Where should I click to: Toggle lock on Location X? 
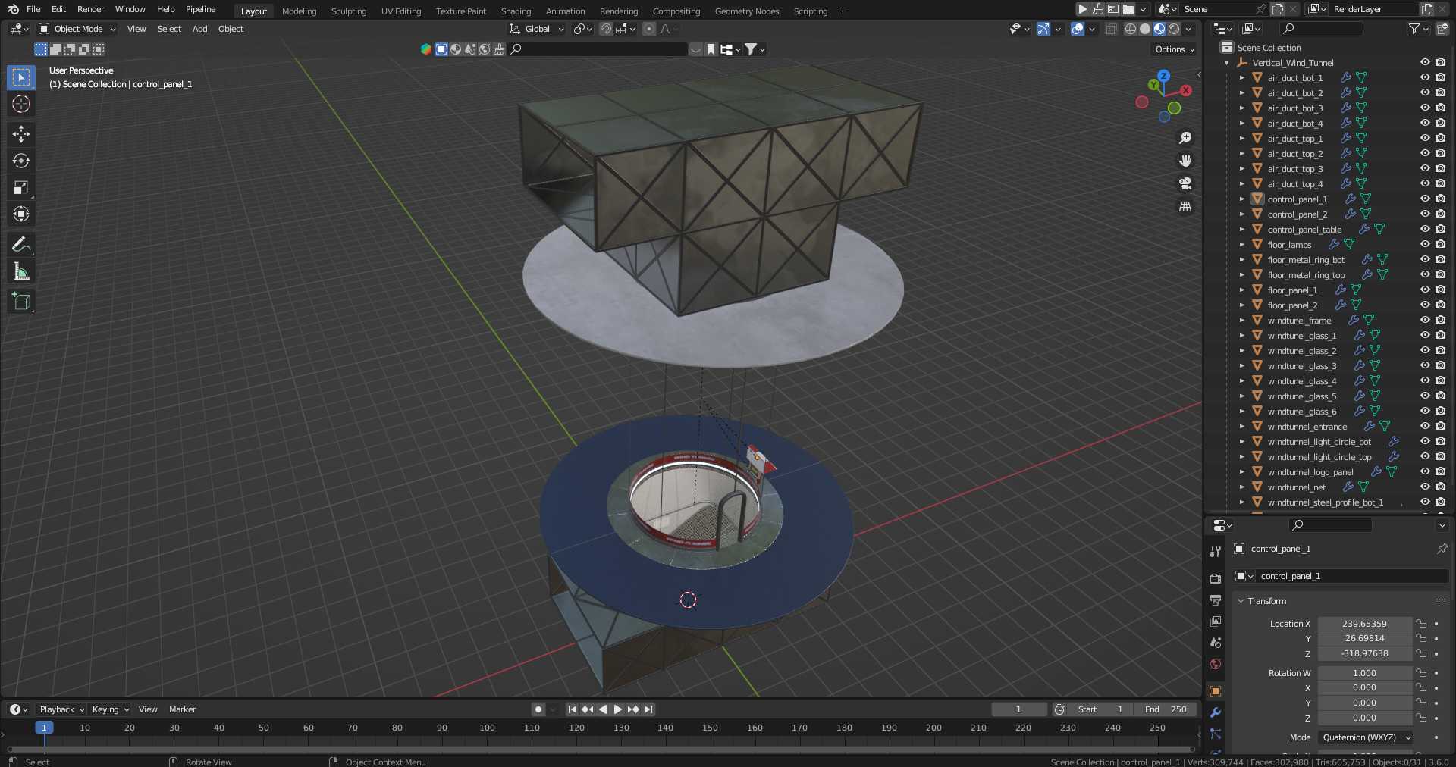pos(1421,624)
